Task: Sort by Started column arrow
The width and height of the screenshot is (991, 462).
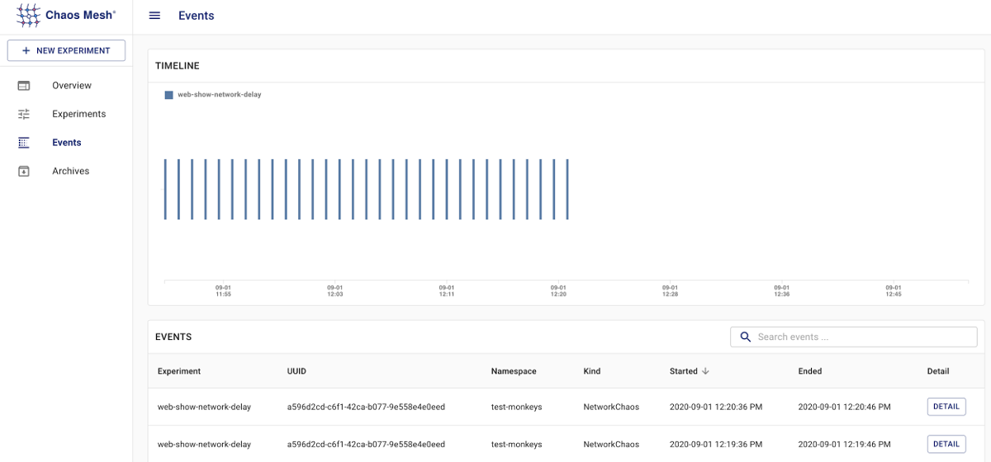Action: point(705,372)
